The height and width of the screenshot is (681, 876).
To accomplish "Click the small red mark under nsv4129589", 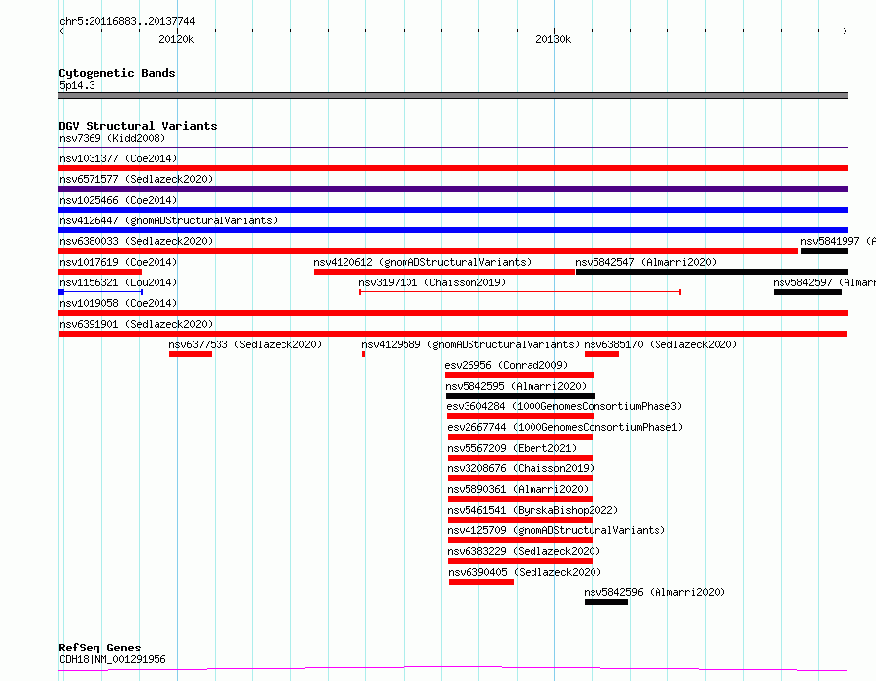I will click(x=364, y=354).
